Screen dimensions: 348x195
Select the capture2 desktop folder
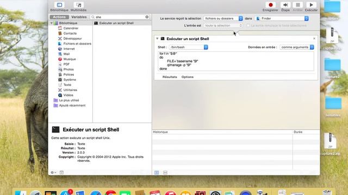[332, 68]
